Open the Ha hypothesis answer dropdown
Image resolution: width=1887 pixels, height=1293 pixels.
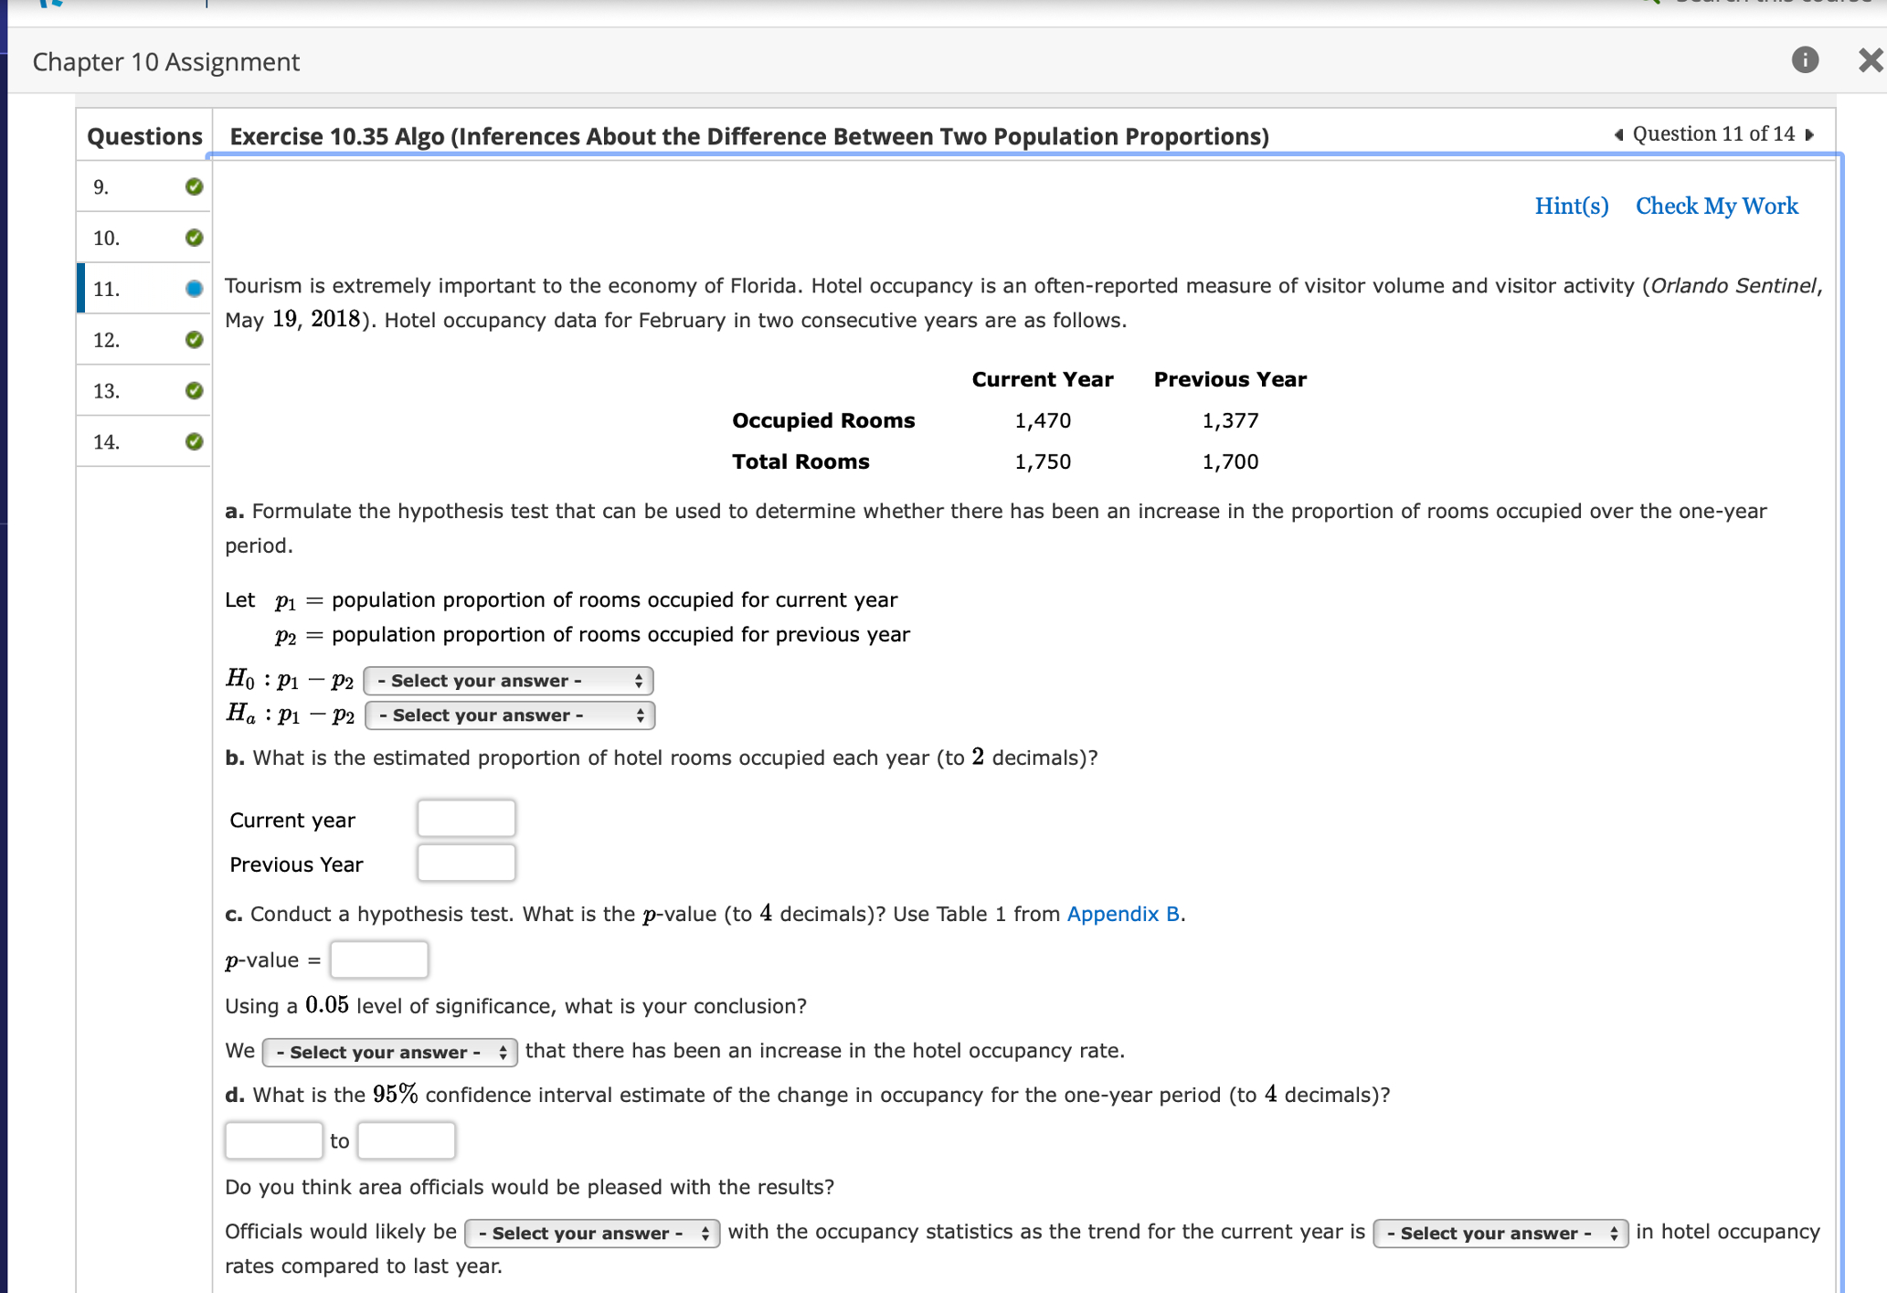(x=510, y=715)
